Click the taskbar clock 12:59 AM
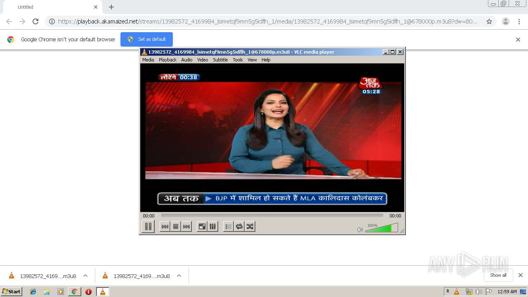 tap(507, 292)
